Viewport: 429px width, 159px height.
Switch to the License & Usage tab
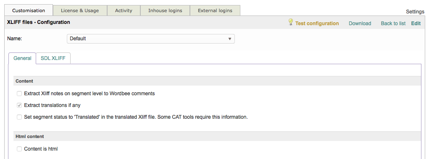pyautogui.click(x=80, y=10)
